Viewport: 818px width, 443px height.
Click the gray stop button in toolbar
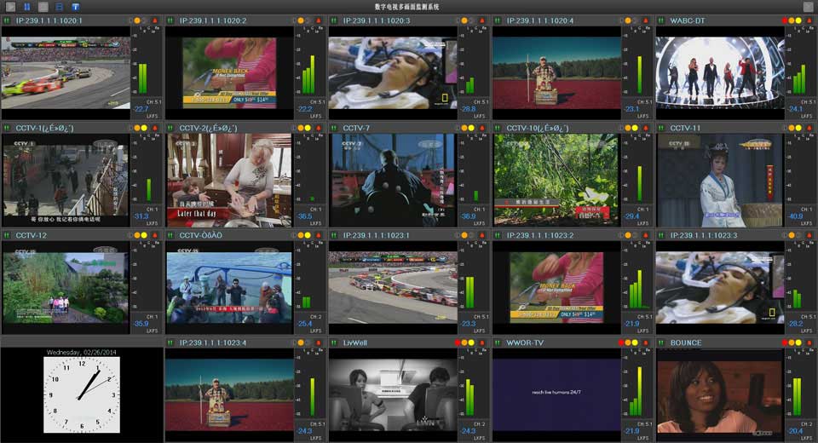pyautogui.click(x=43, y=7)
